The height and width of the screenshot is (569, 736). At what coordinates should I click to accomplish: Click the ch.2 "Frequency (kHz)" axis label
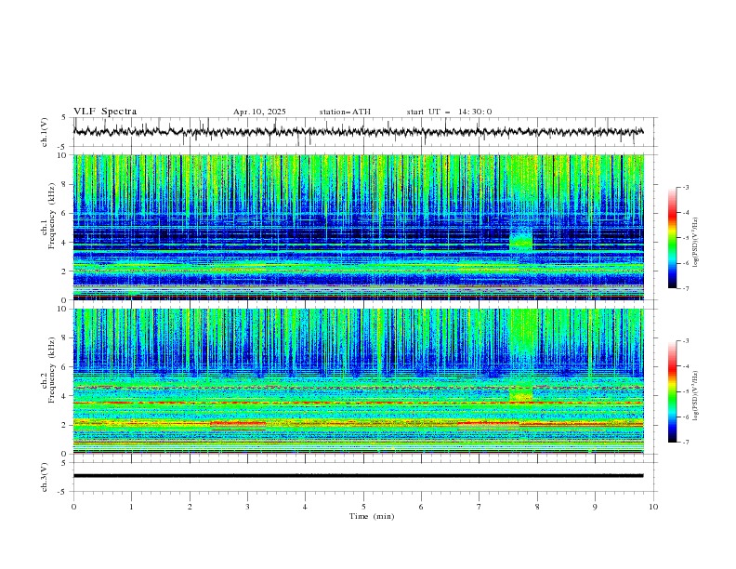point(51,370)
